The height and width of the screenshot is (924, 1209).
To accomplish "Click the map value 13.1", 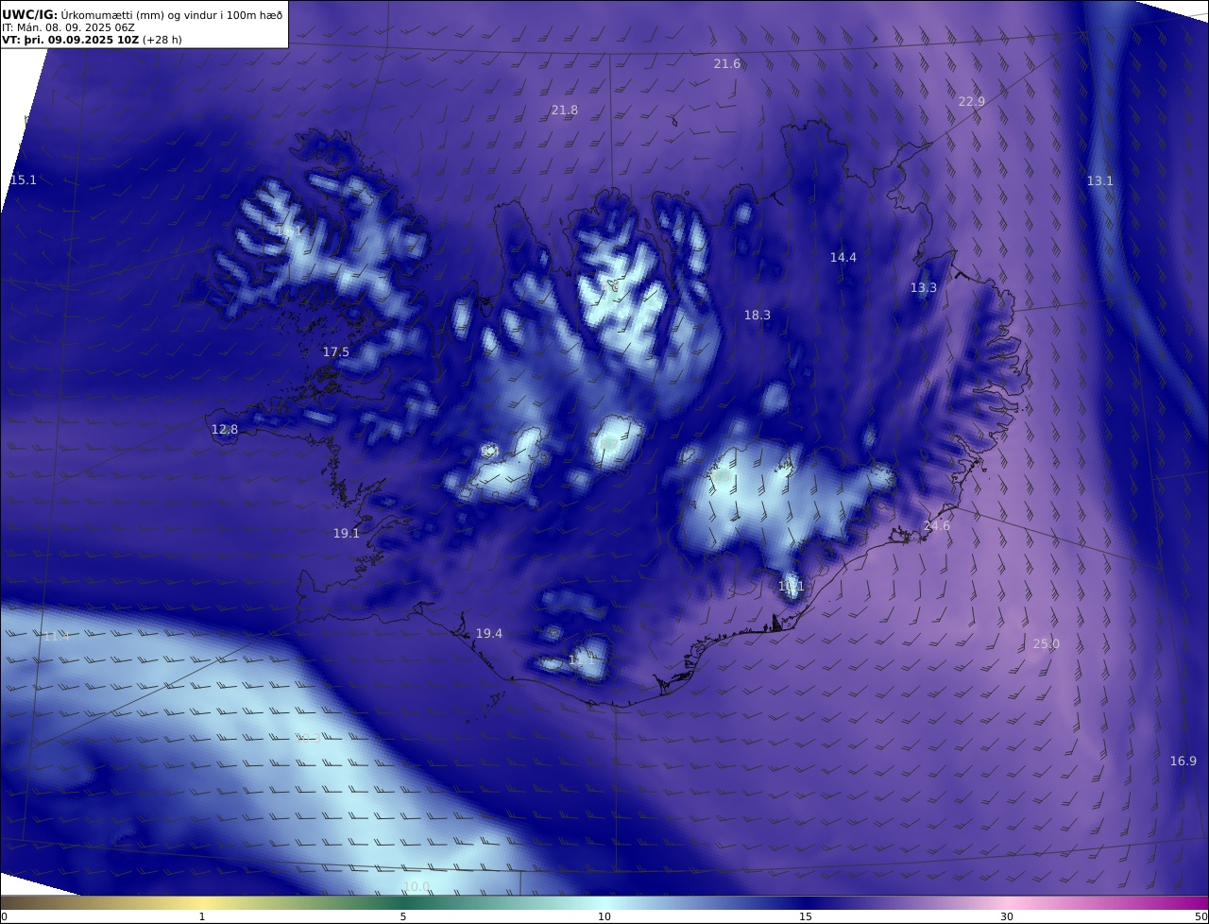I will (x=1100, y=180).
